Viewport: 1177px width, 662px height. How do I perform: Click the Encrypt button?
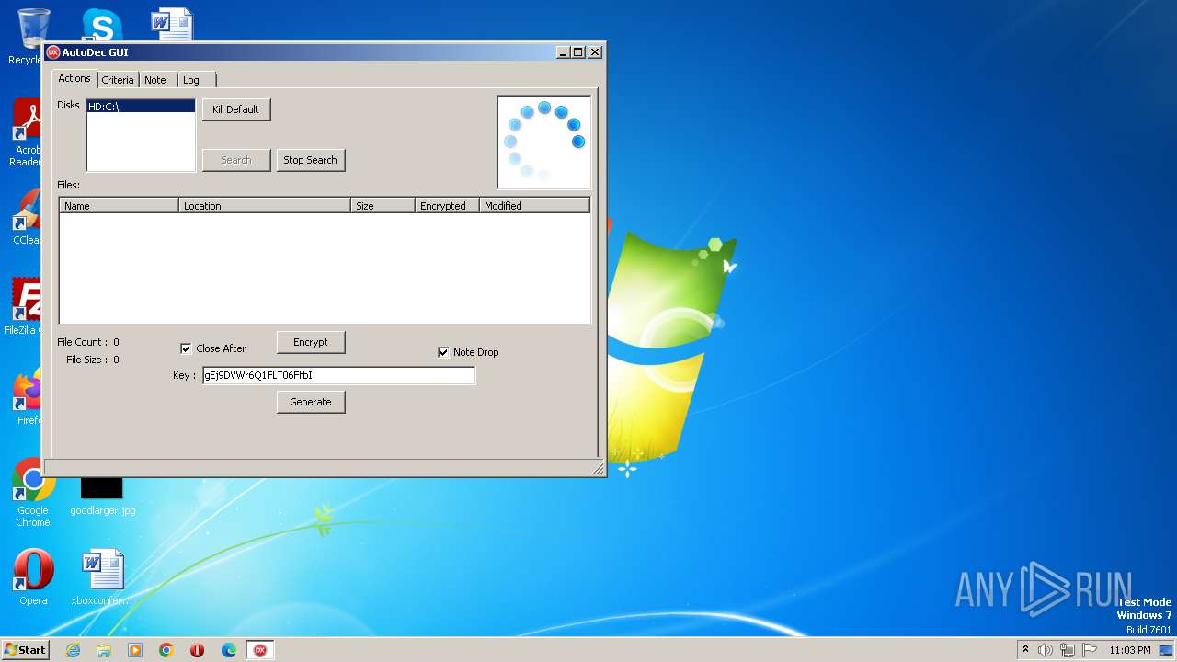(x=311, y=342)
